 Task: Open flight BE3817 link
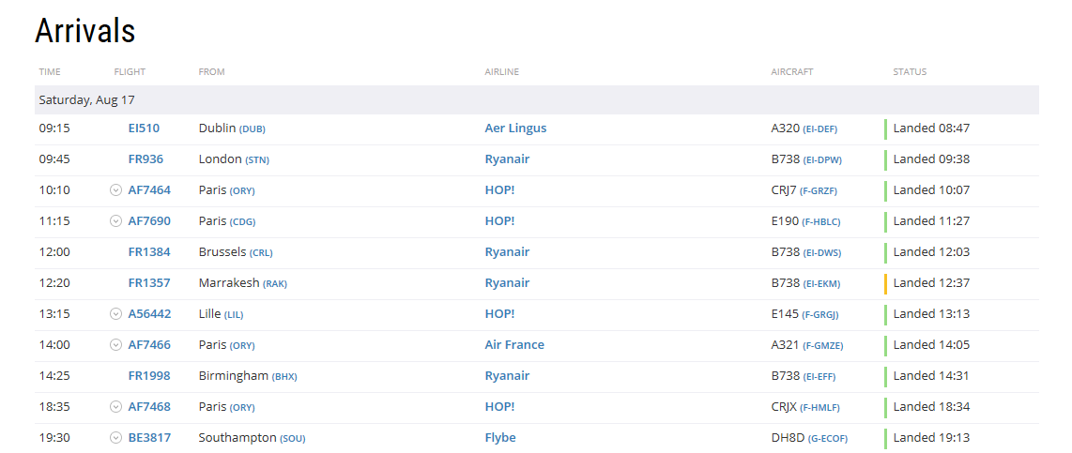pyautogui.click(x=150, y=437)
